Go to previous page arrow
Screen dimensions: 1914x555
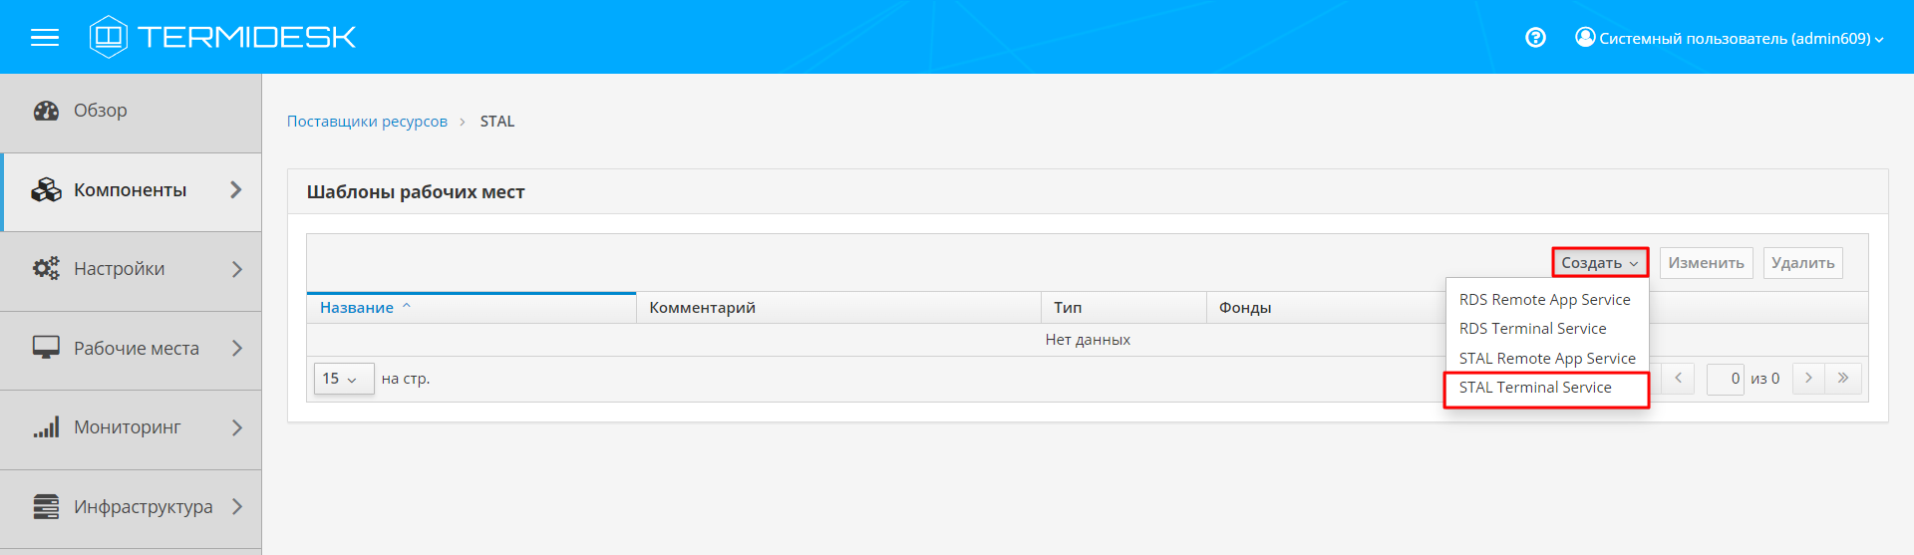pyautogui.click(x=1678, y=379)
